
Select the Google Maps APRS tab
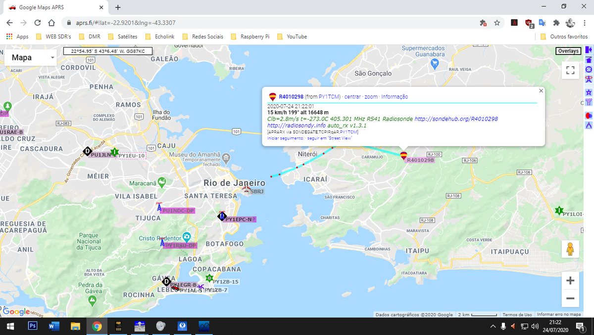[x=55, y=7]
